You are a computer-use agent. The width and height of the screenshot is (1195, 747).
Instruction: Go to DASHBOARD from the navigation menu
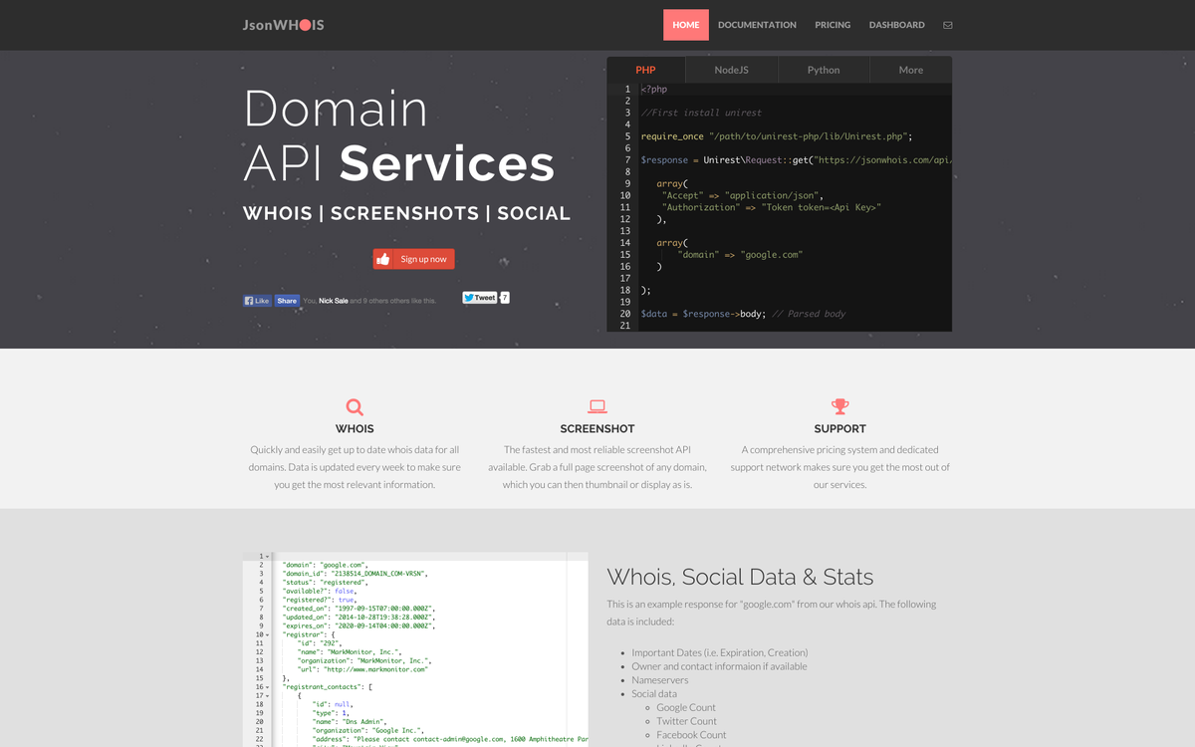(x=896, y=25)
